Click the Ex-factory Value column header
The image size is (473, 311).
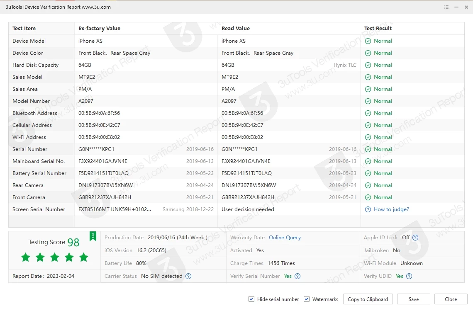click(x=99, y=28)
